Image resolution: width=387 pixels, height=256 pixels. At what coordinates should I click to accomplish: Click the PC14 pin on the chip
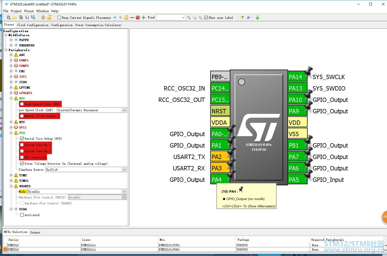point(220,88)
